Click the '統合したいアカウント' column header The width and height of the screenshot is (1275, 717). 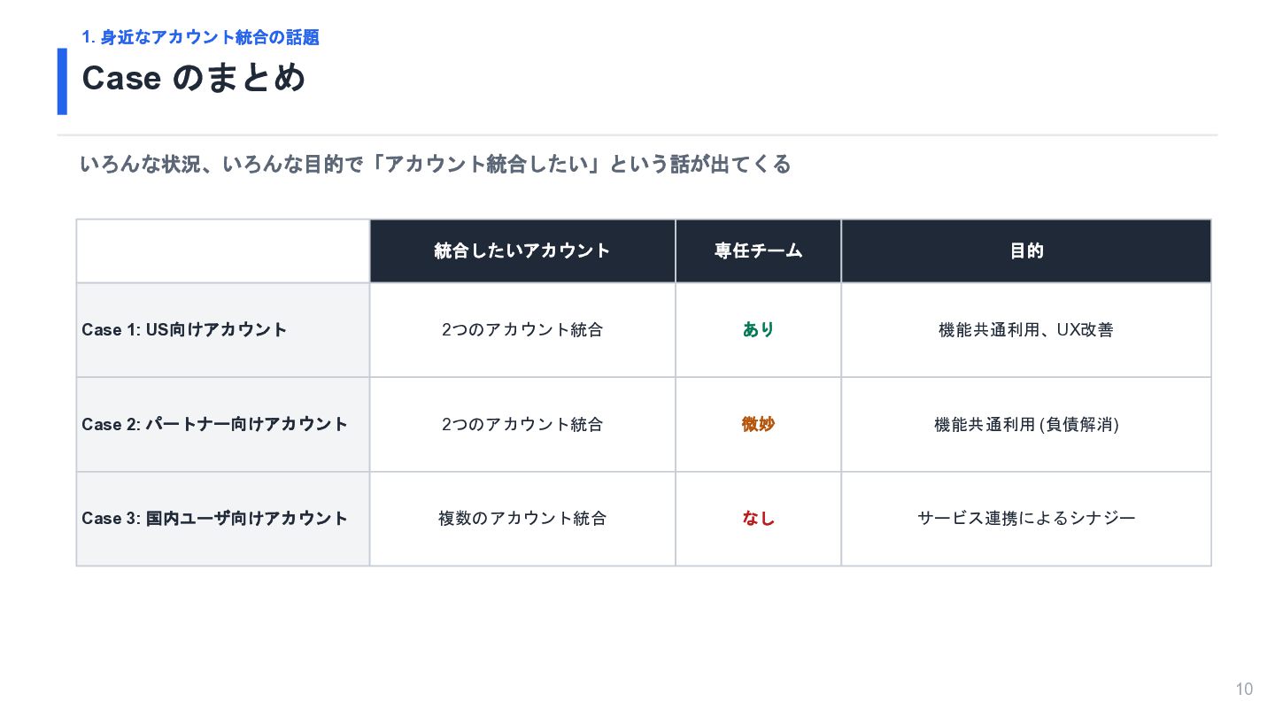click(522, 251)
